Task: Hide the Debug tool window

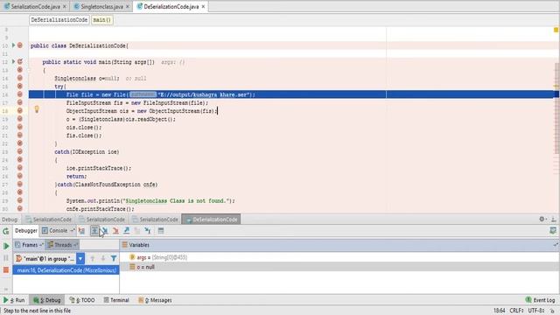Action: click(553, 219)
